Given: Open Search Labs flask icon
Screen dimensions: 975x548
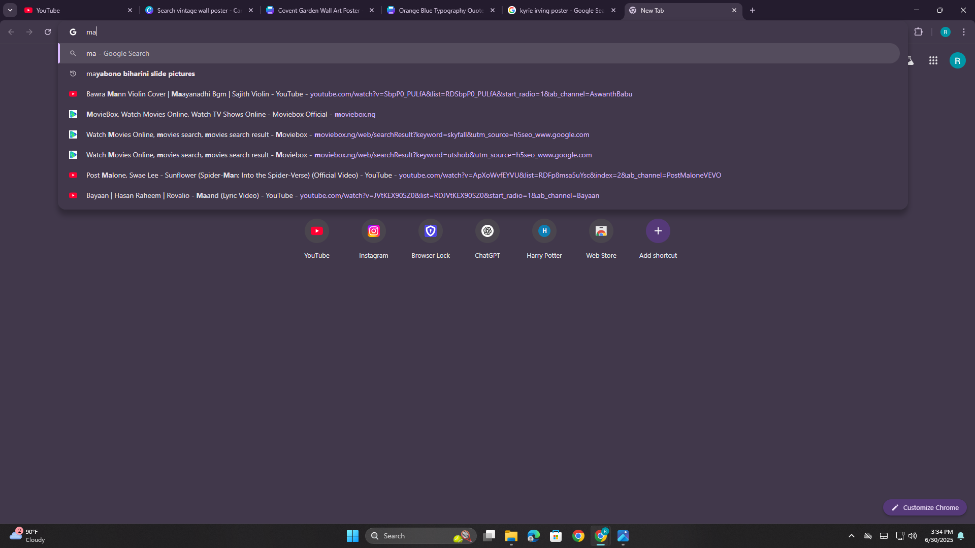Looking at the screenshot, I should 911,60.
